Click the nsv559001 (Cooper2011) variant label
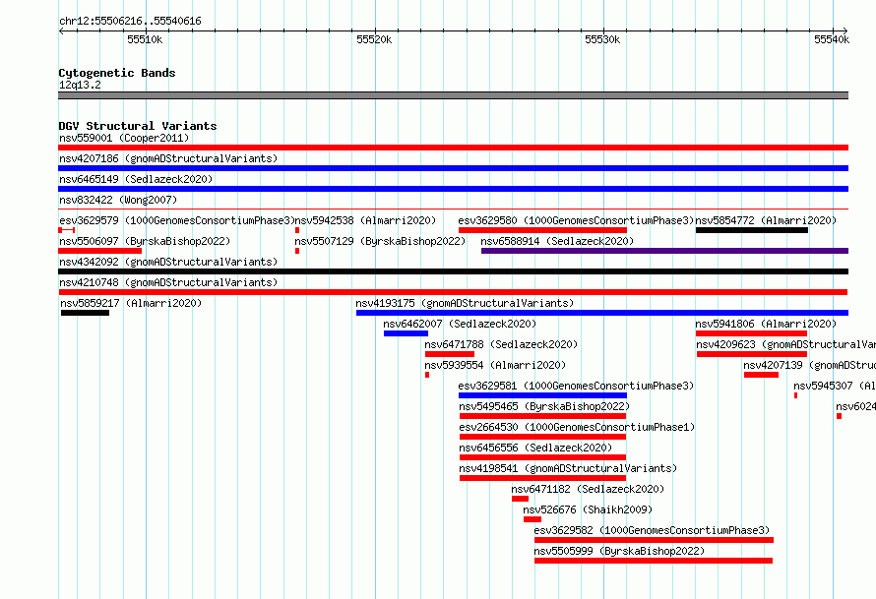The height and width of the screenshot is (599, 876). pos(124,138)
